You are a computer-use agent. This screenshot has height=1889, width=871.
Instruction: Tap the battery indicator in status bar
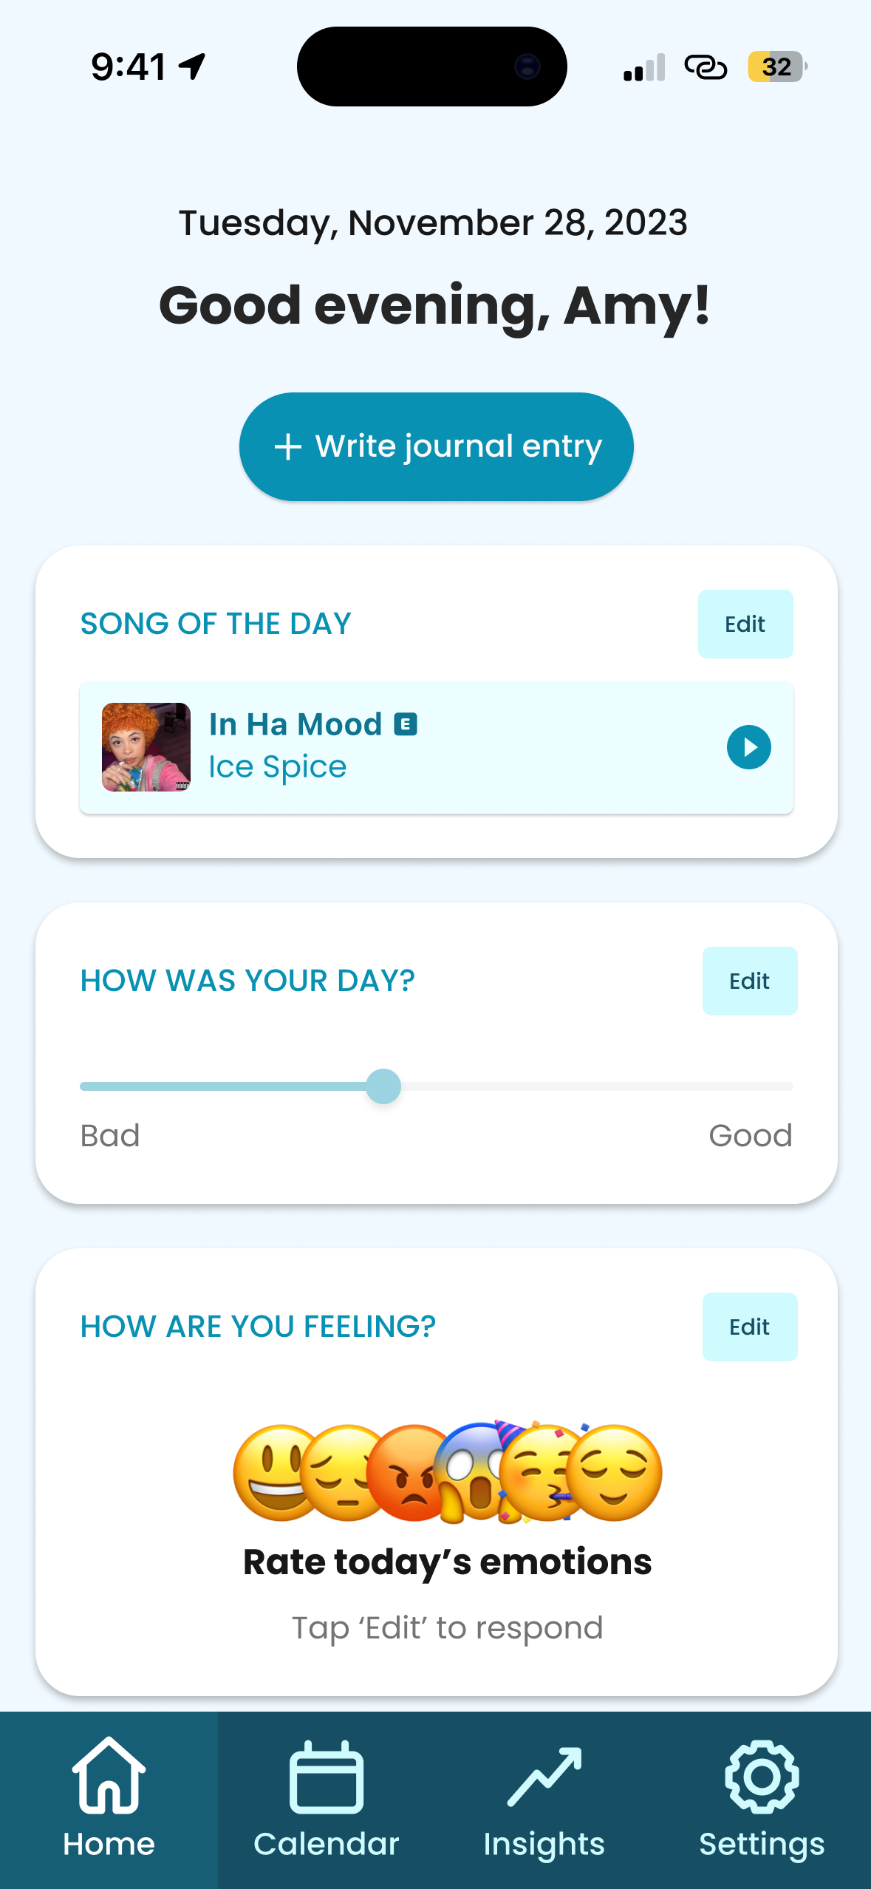tap(776, 67)
